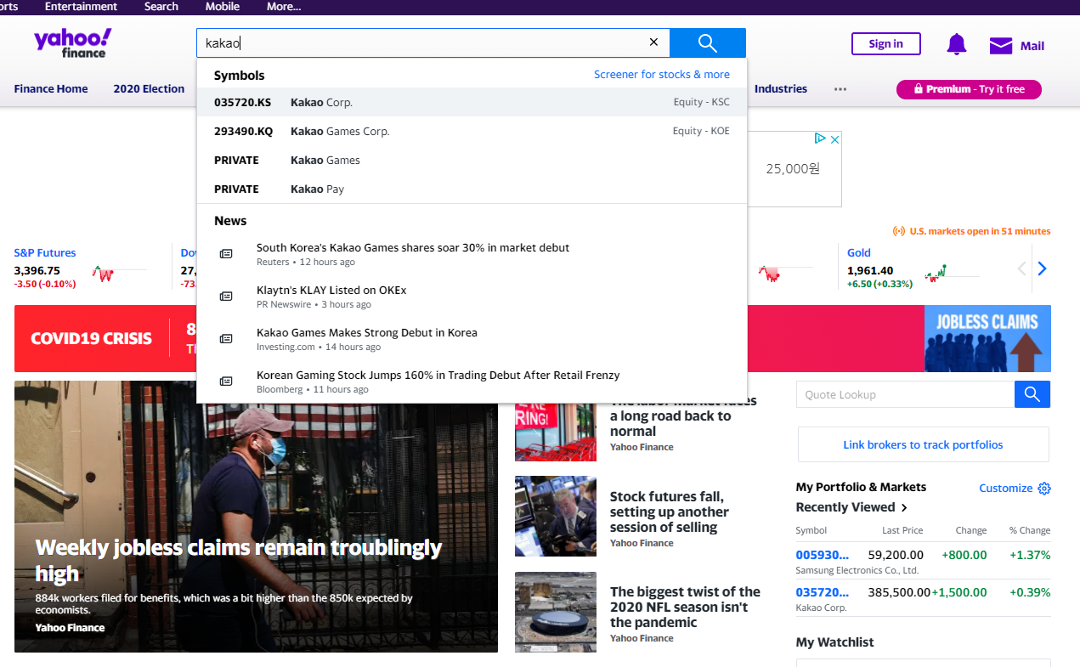Expand Recently Viewed chevron
This screenshot has height=667, width=1080.
click(x=904, y=508)
